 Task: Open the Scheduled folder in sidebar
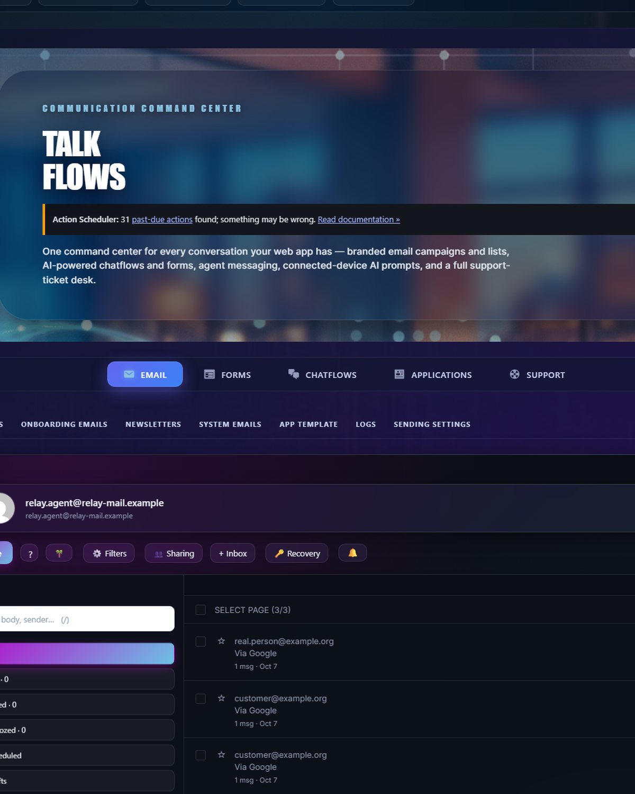pos(87,755)
